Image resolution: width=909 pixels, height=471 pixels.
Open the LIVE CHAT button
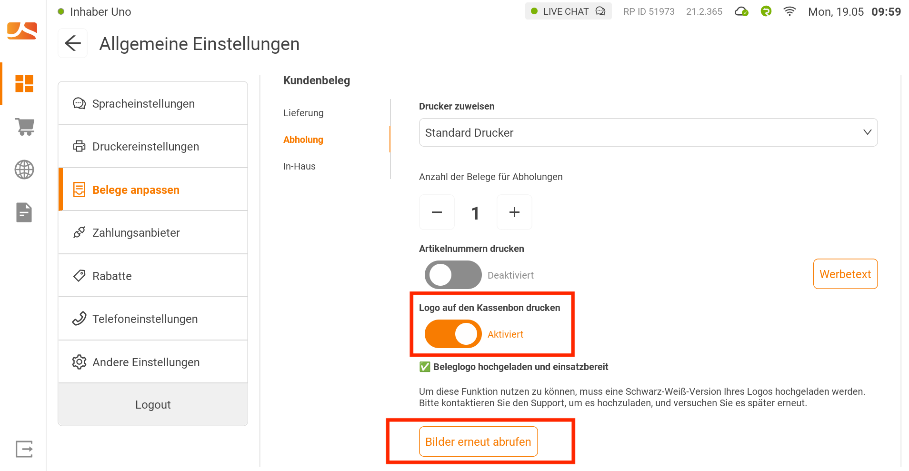(568, 11)
